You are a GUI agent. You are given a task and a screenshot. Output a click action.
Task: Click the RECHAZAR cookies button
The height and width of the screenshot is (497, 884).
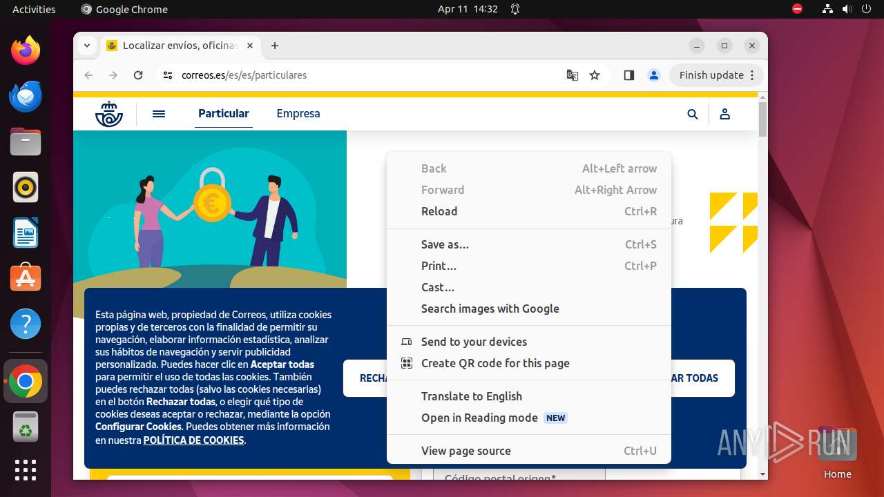[x=365, y=378]
